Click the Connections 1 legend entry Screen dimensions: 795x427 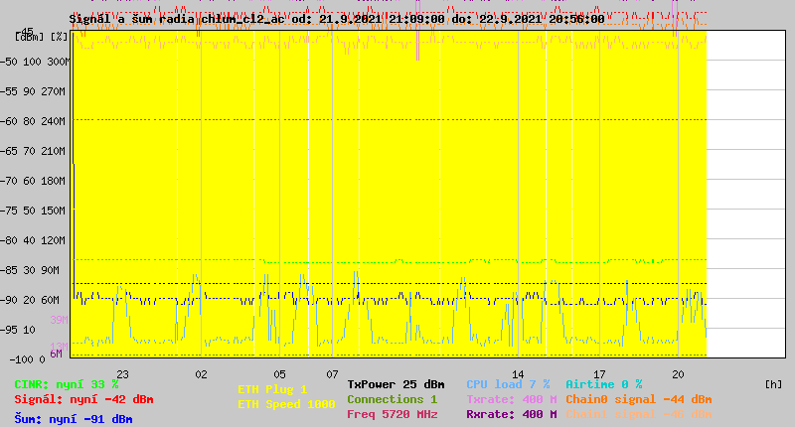[x=392, y=399]
